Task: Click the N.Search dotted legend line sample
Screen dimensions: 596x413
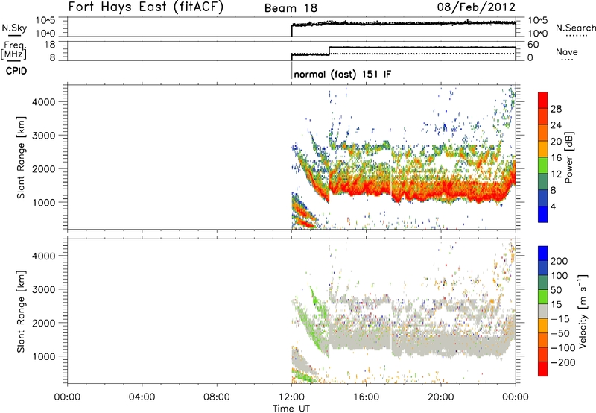Action: (x=576, y=36)
